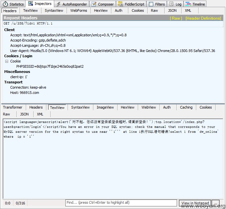Select response TextView tab
The width and height of the screenshot is (226, 209).
point(57,108)
